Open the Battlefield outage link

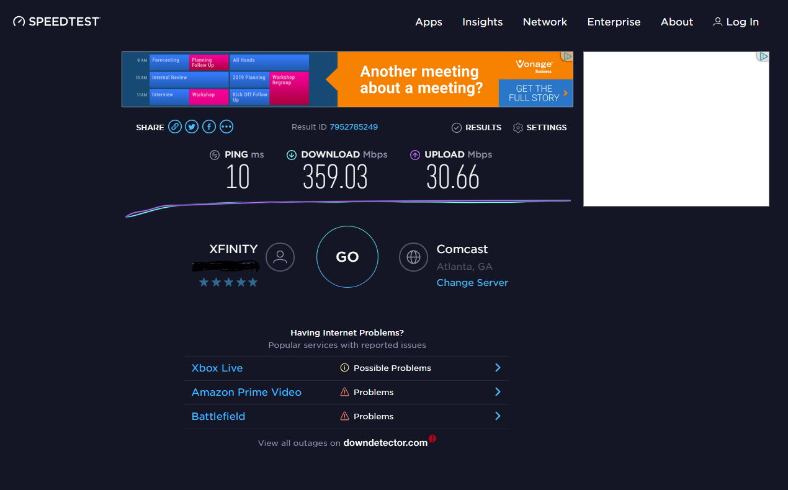(218, 416)
